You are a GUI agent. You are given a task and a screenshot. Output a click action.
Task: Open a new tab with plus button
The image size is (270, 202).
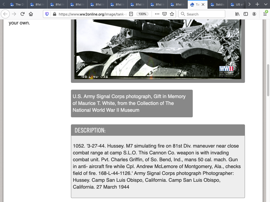point(257,4)
